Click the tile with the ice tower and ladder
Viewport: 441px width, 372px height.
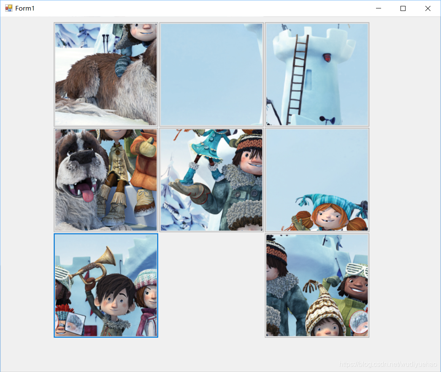[317, 75]
